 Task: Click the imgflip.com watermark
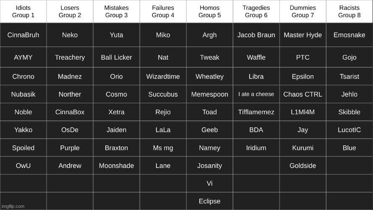(13, 206)
